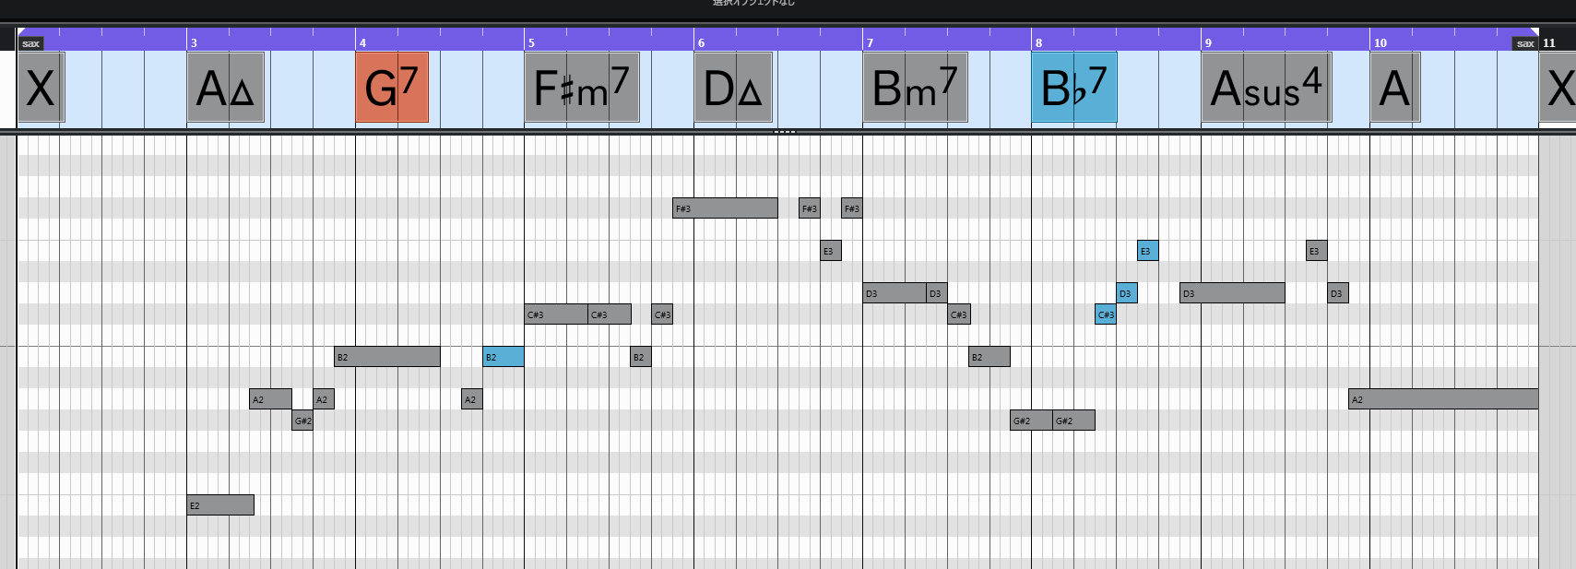1576x569 pixels.
Task: Select the long F#3 note near bar 6
Action: [725, 208]
